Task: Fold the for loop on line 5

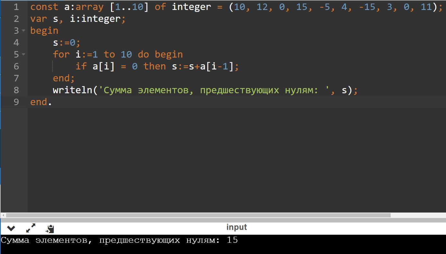Action: pyautogui.click(x=23, y=54)
